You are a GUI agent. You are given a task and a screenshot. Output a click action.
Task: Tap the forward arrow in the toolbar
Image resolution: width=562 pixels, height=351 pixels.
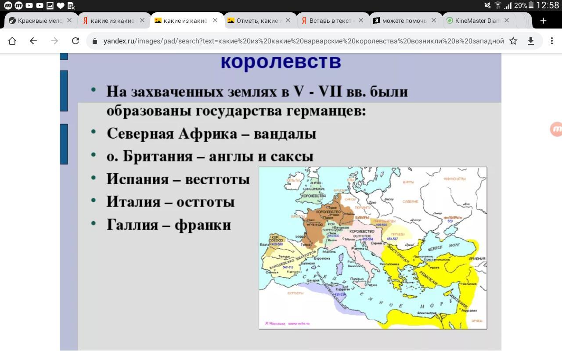tap(54, 41)
